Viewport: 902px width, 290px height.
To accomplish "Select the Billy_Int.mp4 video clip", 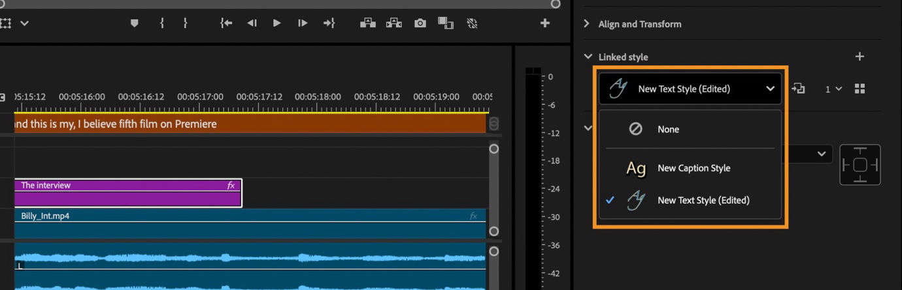I will (x=250, y=224).
